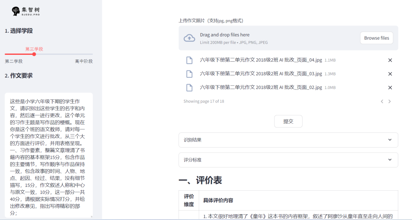
Task: Remove the 页面_04 file with its X
Action: click(390, 60)
